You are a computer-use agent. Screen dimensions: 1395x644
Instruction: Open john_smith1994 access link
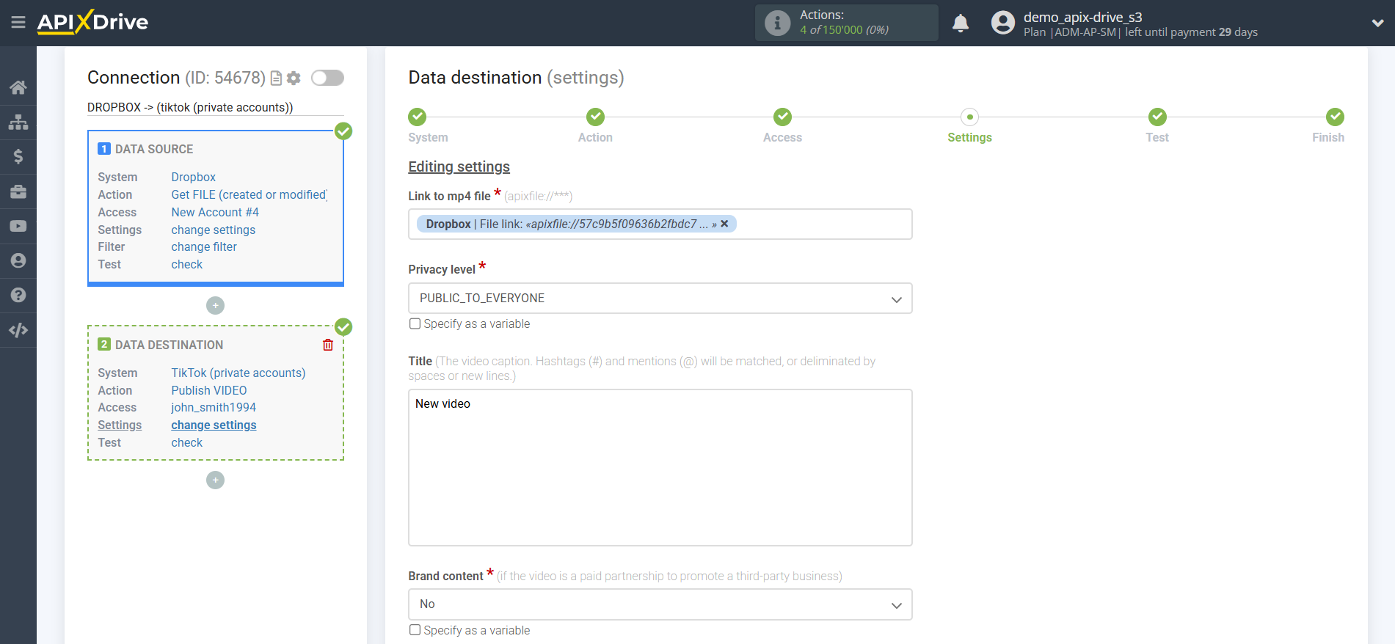[x=214, y=407]
